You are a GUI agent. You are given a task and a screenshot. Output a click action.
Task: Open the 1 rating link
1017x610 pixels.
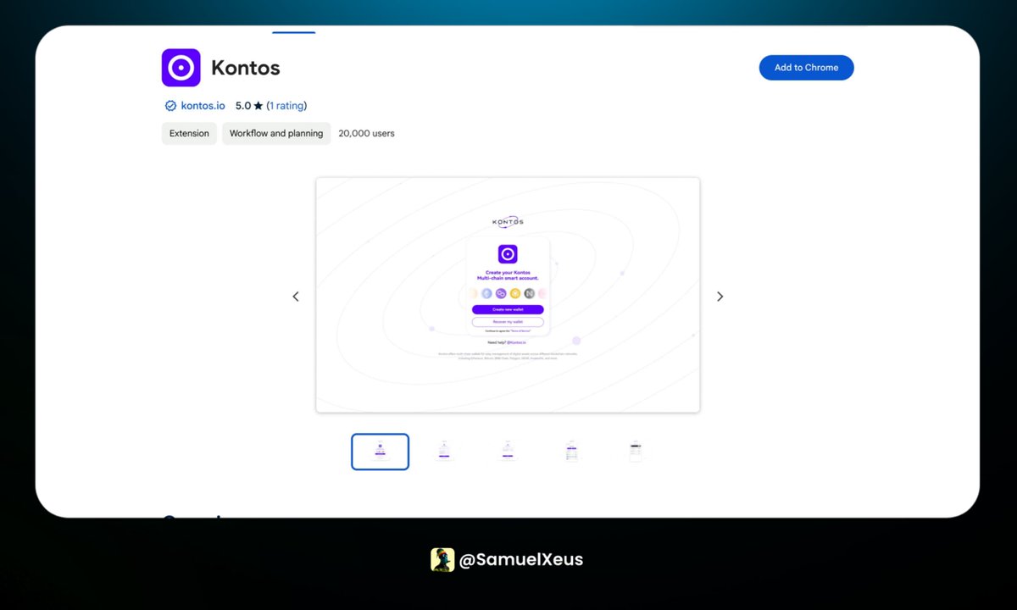pos(286,106)
